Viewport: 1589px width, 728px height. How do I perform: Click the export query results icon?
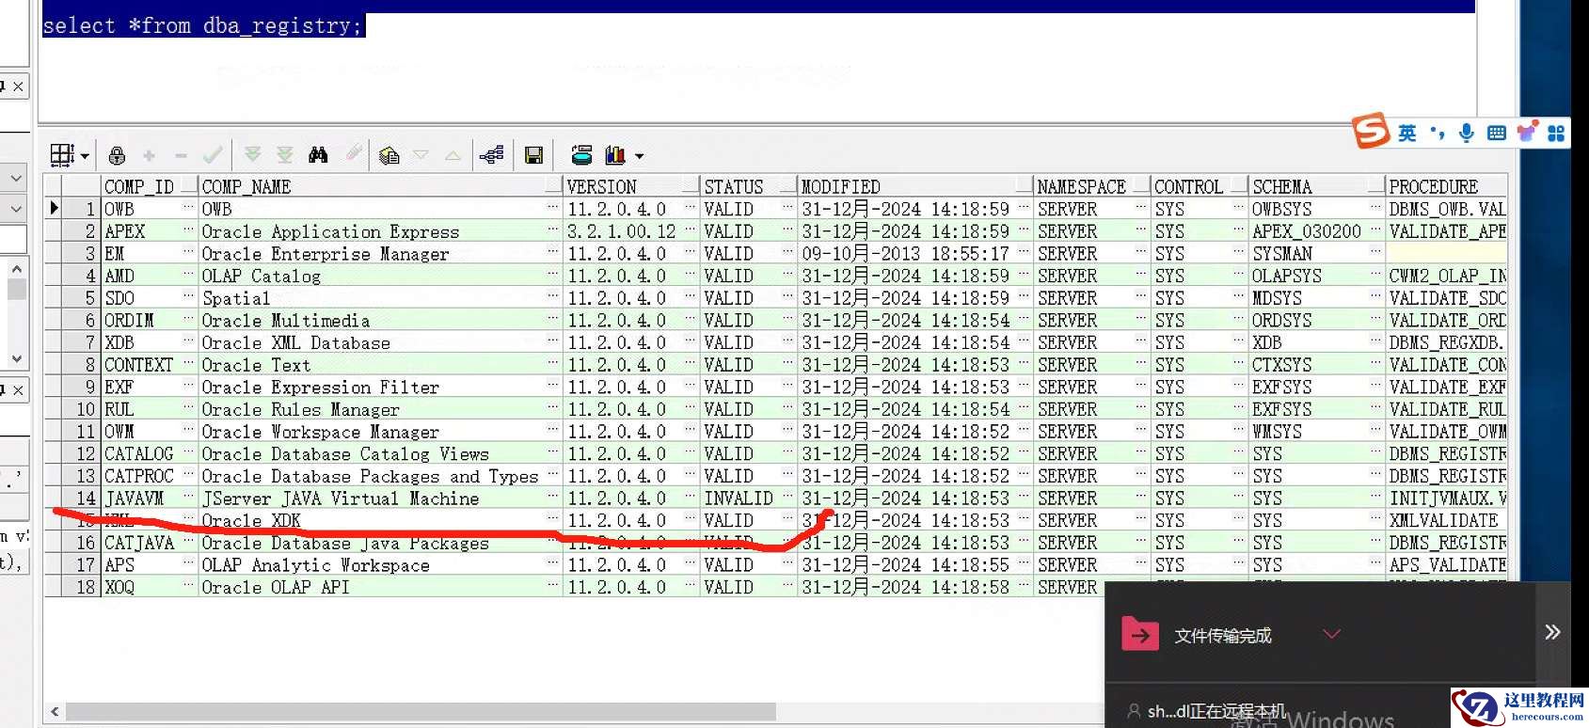point(582,155)
